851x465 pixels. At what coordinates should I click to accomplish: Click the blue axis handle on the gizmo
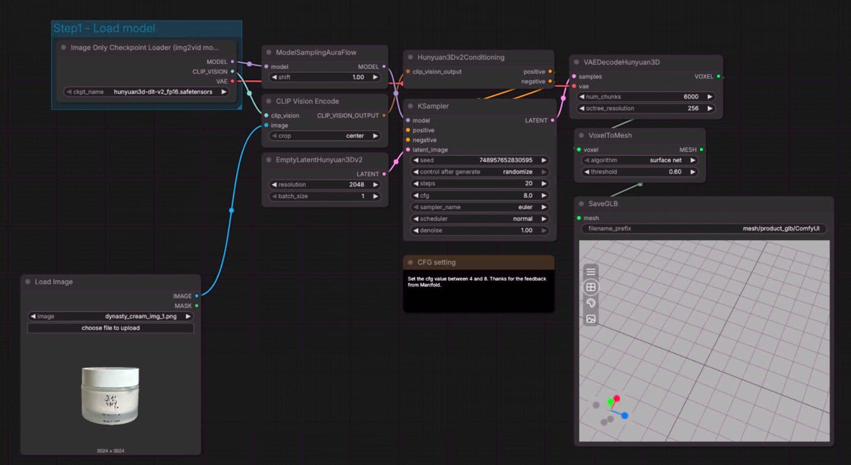tap(624, 416)
